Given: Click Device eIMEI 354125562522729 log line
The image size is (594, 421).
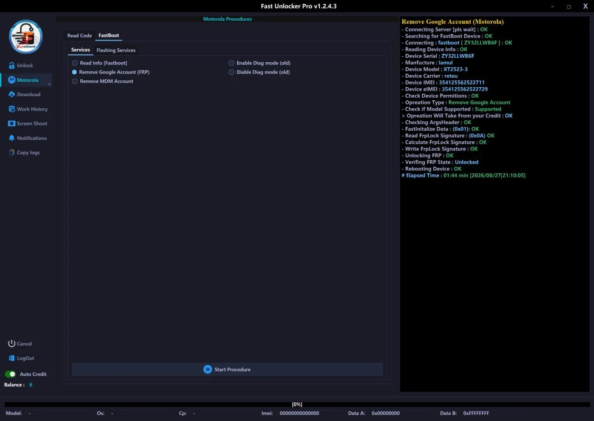Looking at the screenshot, I should click(x=445, y=89).
